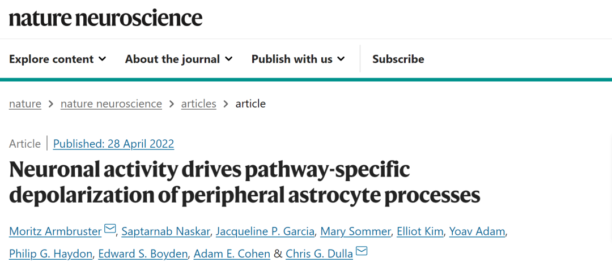Expand the Publish with us menu

298,59
